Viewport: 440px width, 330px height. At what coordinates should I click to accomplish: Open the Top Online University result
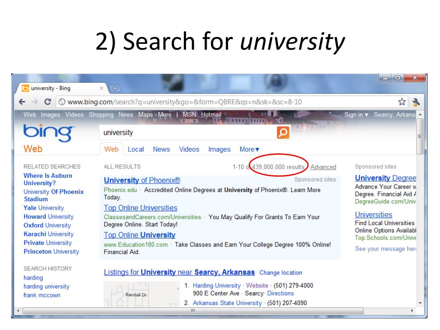click(140, 235)
